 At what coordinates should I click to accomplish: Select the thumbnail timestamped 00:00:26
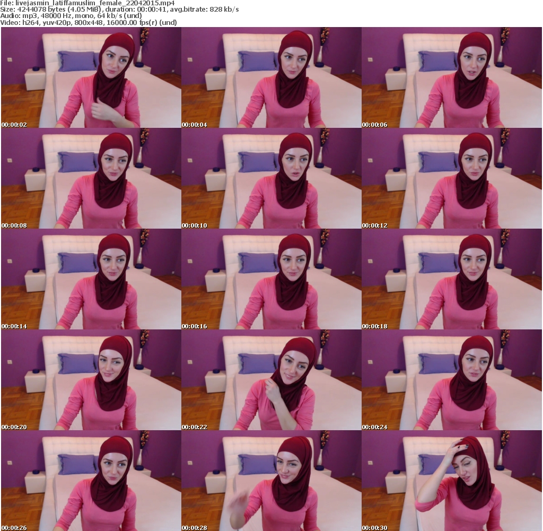click(91, 481)
